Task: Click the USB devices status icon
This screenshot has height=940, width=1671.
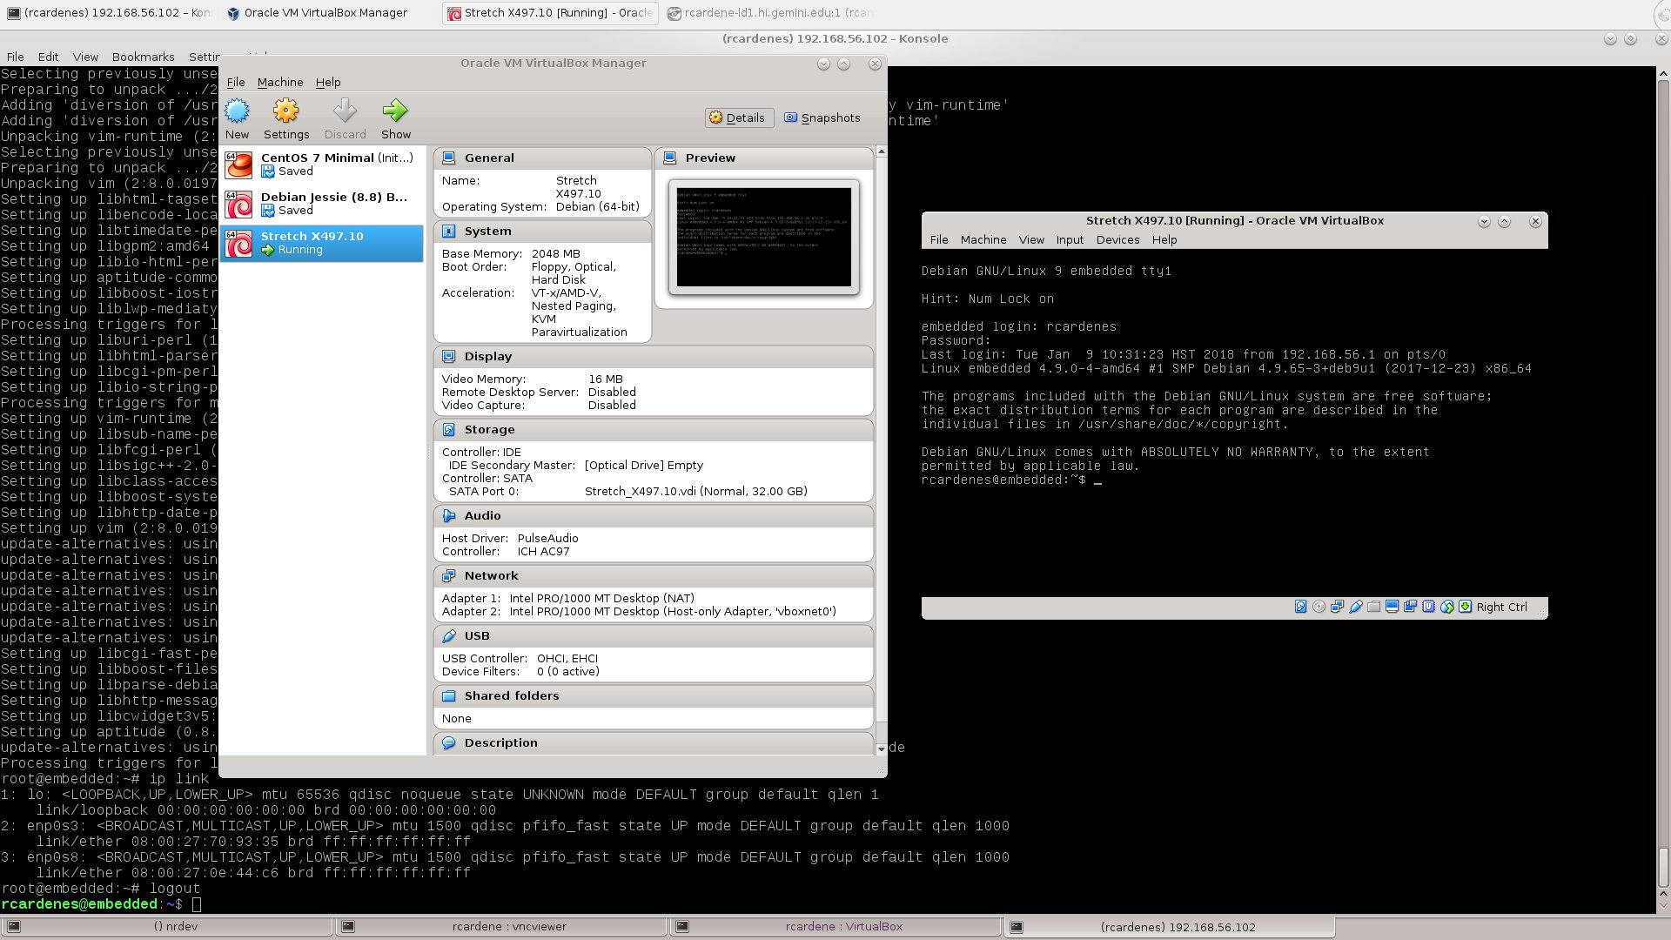Action: coord(1356,607)
